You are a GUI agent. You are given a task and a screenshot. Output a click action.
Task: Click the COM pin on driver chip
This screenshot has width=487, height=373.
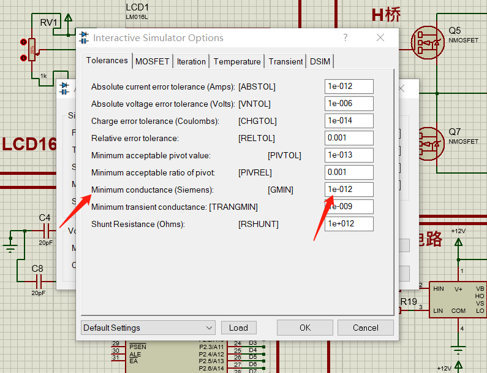coord(458,311)
